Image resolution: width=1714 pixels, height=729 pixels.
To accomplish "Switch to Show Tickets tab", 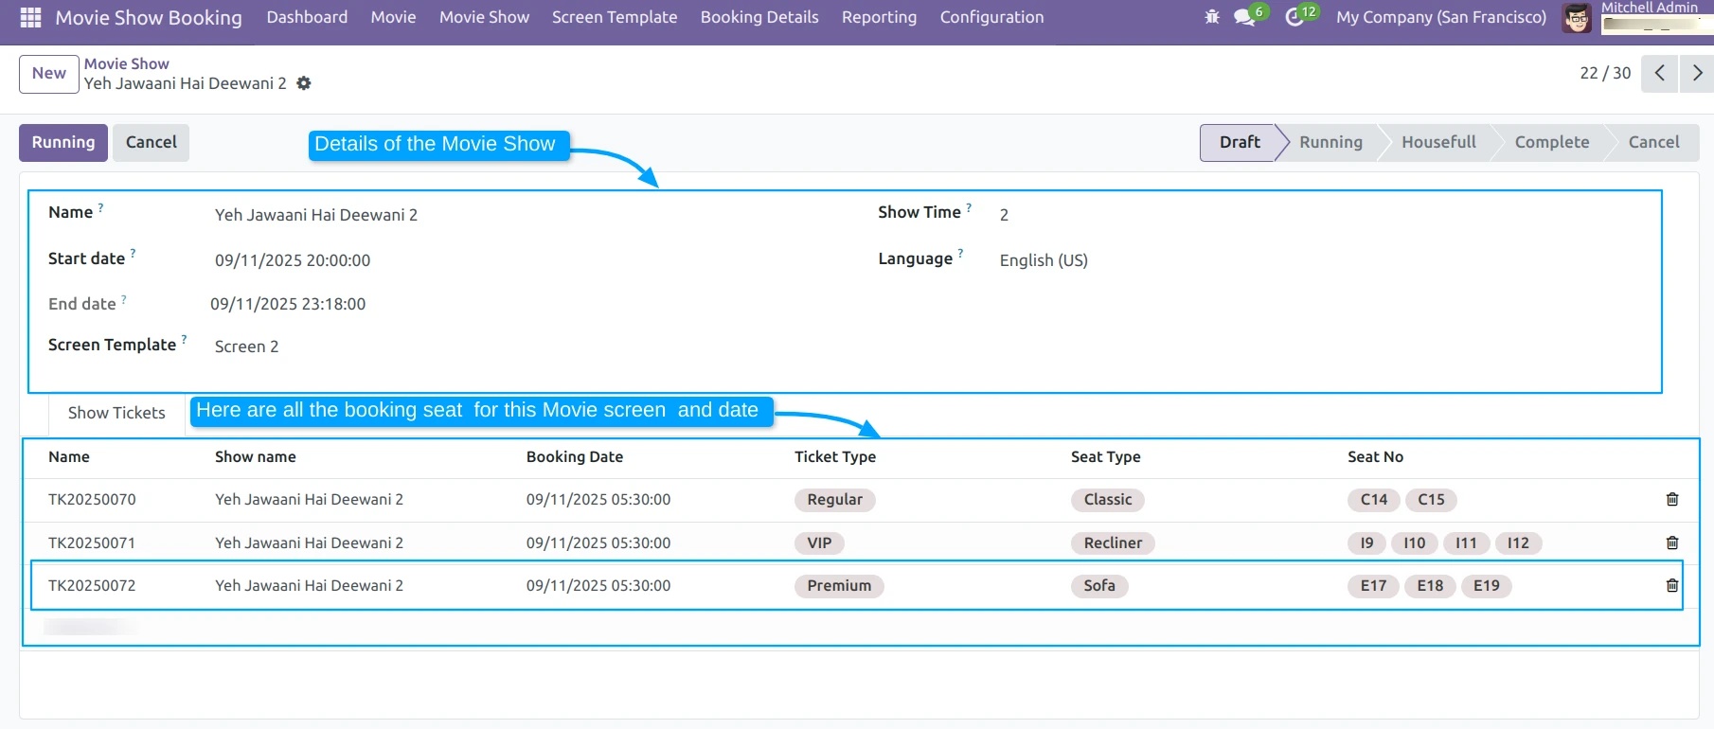I will [x=116, y=413].
